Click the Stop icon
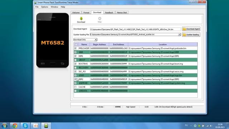Image resolution: width=229 pixels, height=129 pixels. point(99,19)
